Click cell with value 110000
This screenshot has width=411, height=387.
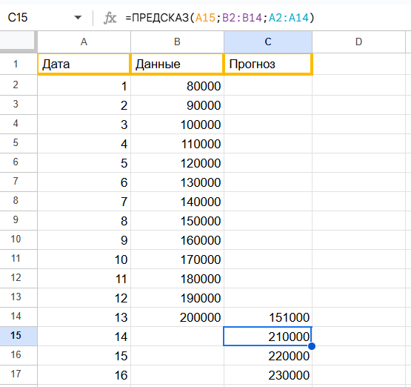pyautogui.click(x=177, y=144)
